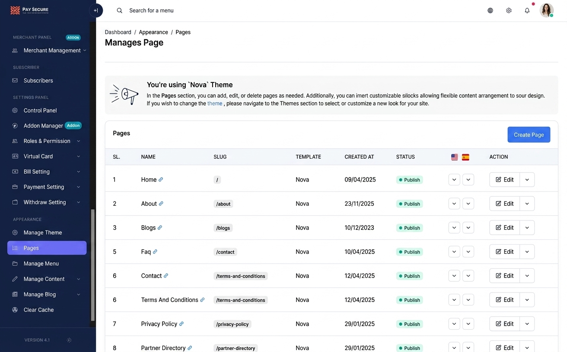Click link icon beside Privacy Policy

182,324
